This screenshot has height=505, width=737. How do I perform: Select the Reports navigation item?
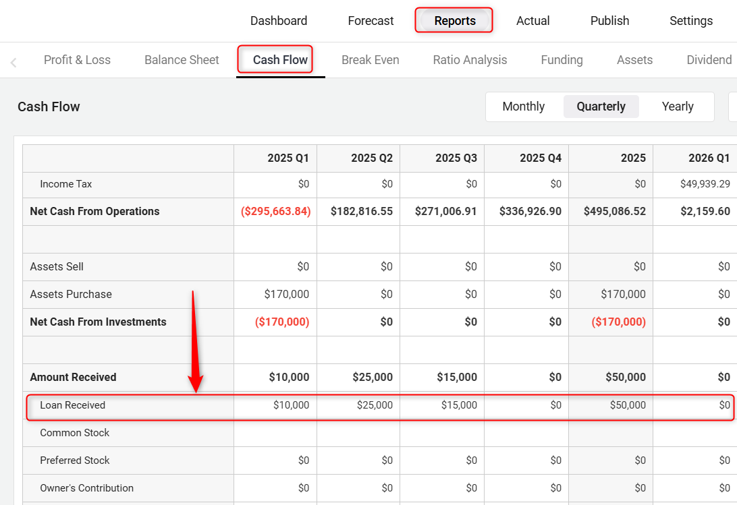click(x=454, y=21)
